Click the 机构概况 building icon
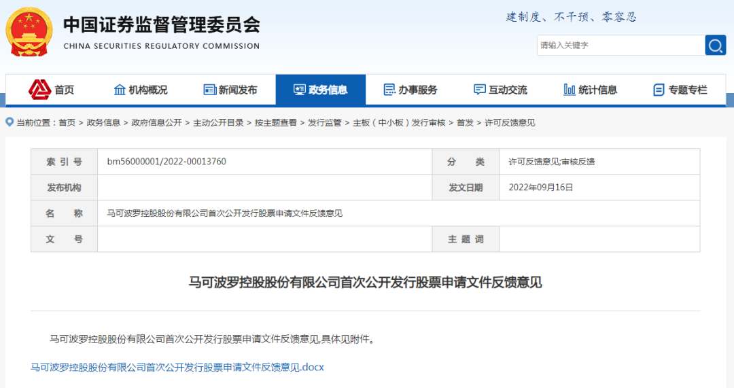734x388 pixels. pos(120,90)
